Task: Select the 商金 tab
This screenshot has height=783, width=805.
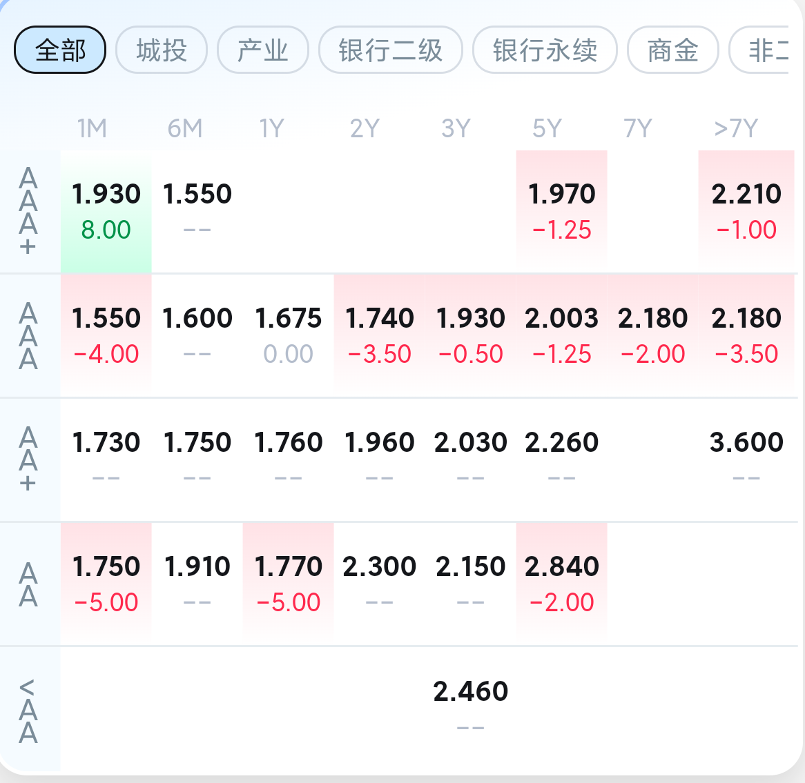Action: tap(672, 50)
